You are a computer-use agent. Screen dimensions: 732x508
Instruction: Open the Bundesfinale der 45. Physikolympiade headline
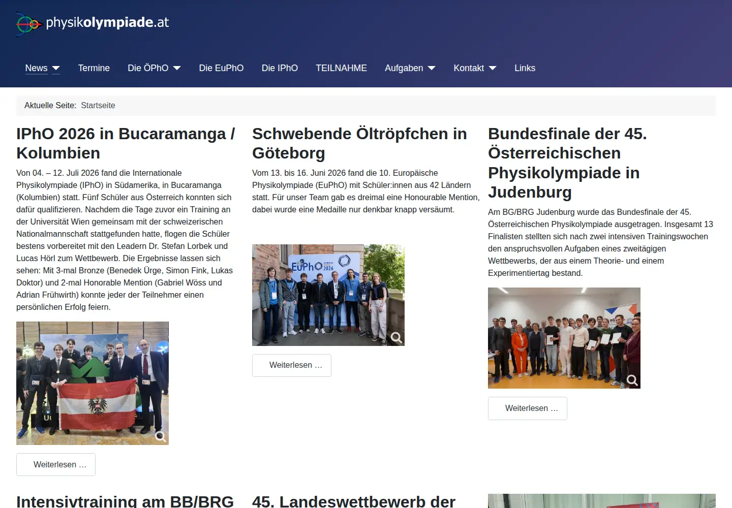pos(567,163)
